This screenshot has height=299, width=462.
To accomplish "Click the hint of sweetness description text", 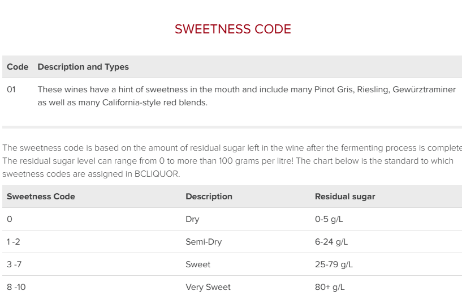I will pos(247,96).
